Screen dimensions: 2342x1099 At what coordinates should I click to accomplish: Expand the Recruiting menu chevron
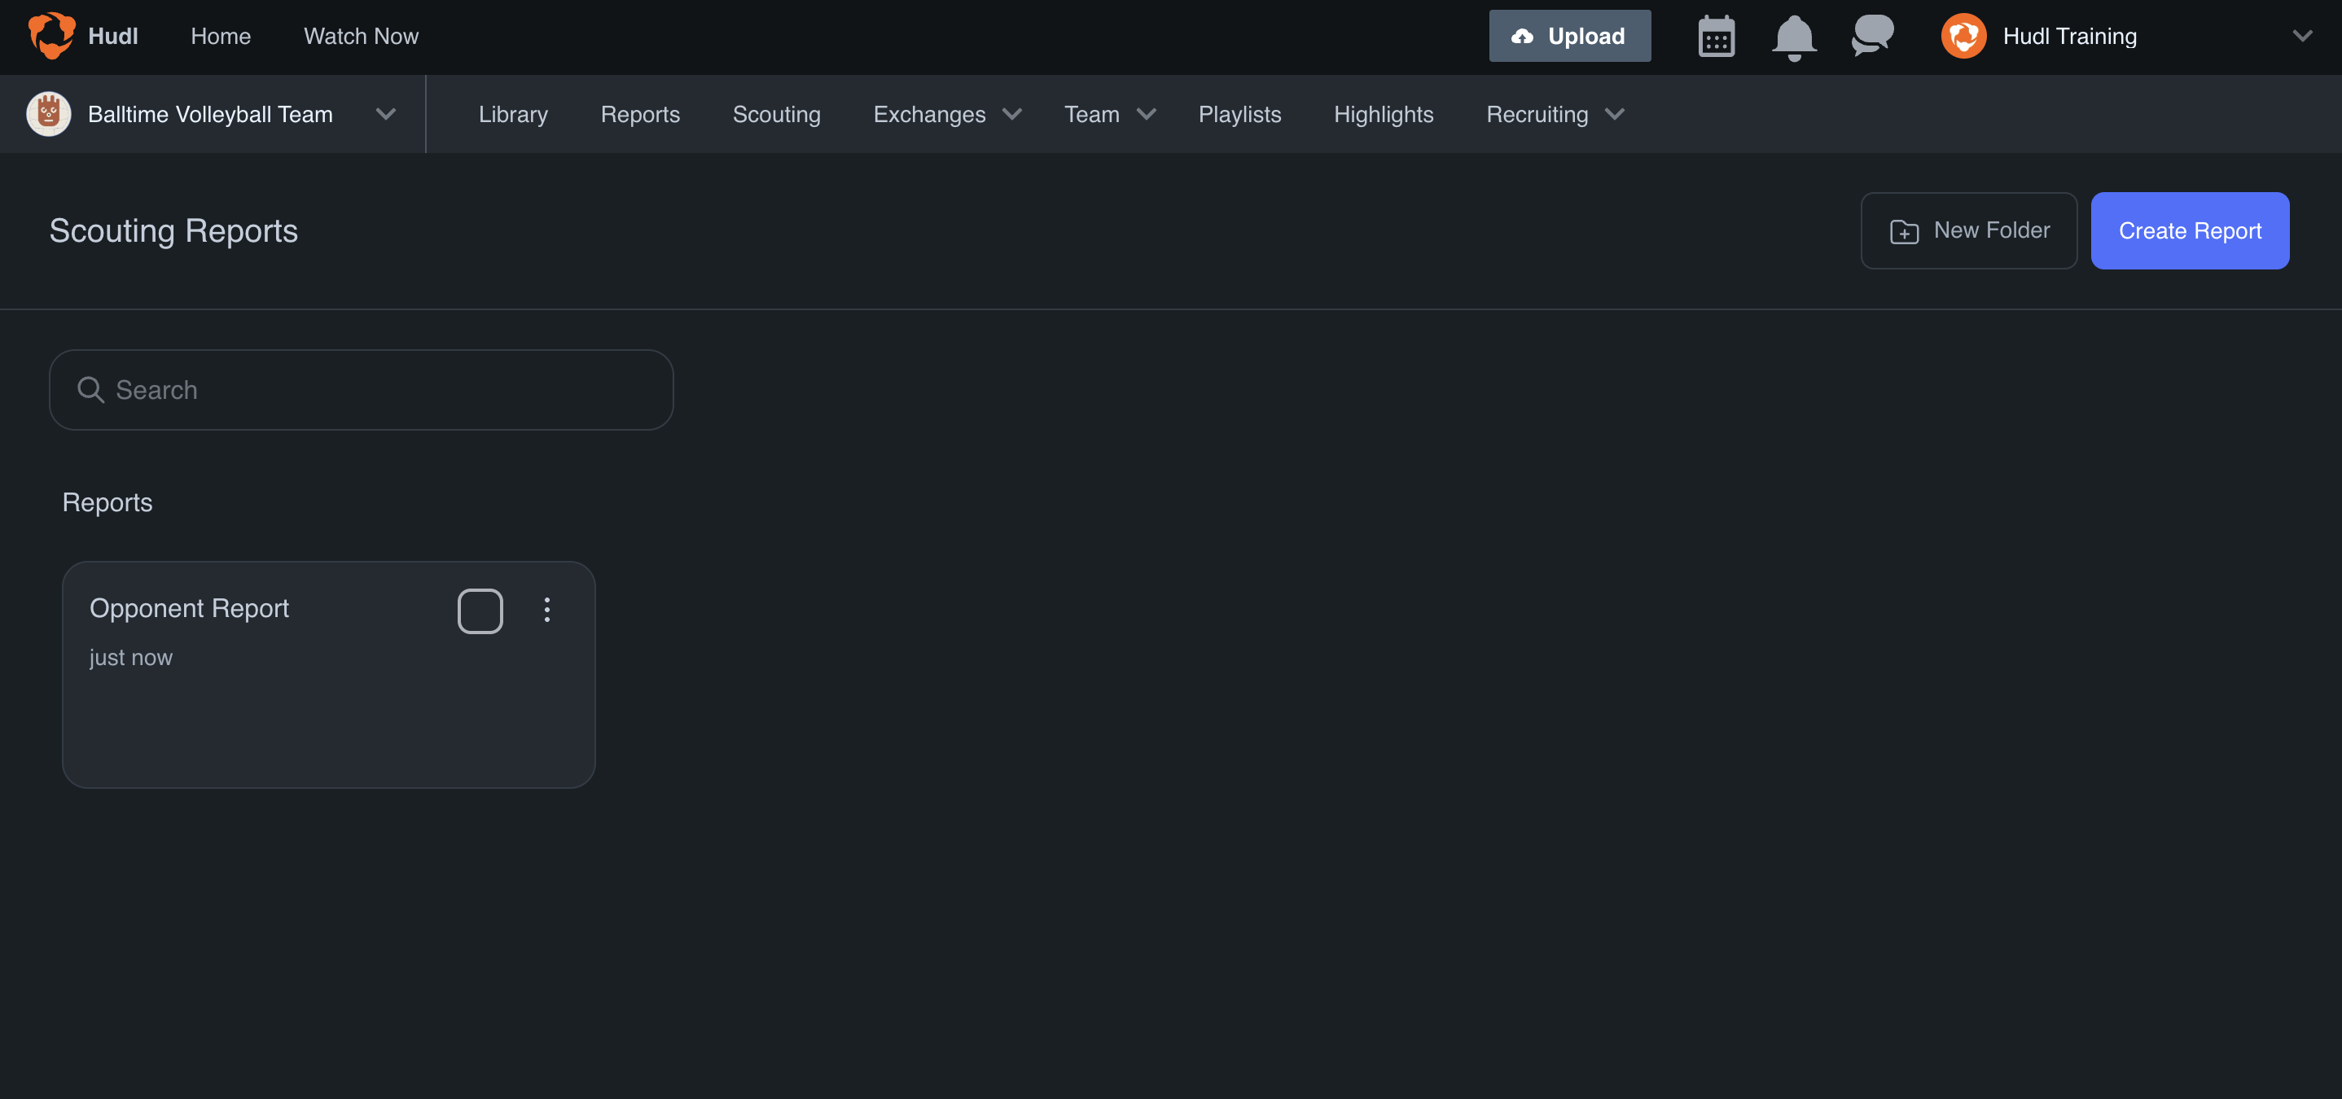point(1615,115)
